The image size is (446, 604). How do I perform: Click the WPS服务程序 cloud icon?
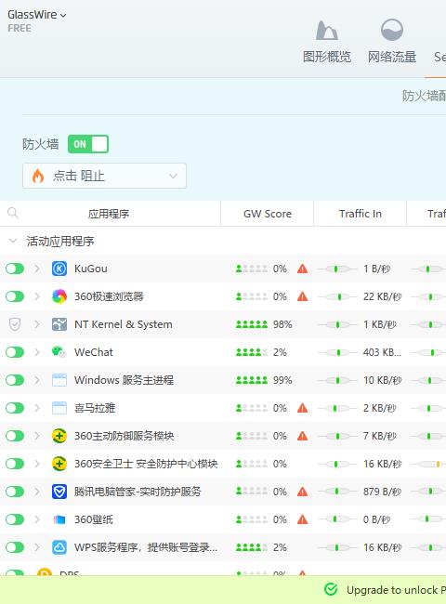pyautogui.click(x=59, y=547)
